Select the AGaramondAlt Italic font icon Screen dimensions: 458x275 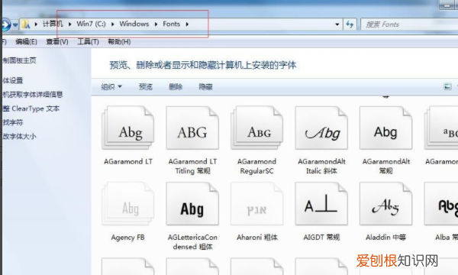(x=321, y=128)
